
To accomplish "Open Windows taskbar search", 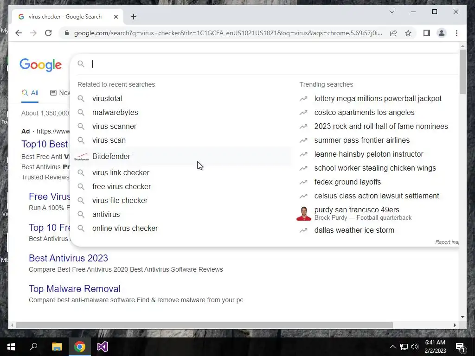I will (33, 347).
